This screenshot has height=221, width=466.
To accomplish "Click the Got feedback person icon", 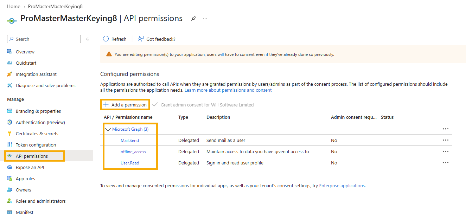I will click(x=141, y=39).
